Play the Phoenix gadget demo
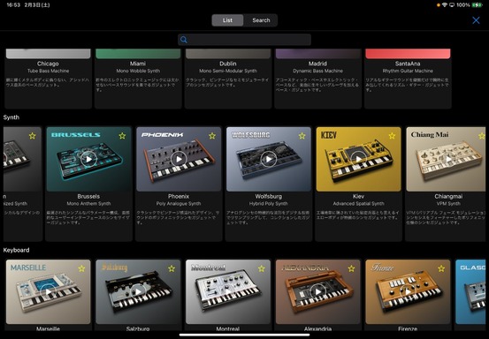Screen dimensions: 489x339 (x=179, y=159)
